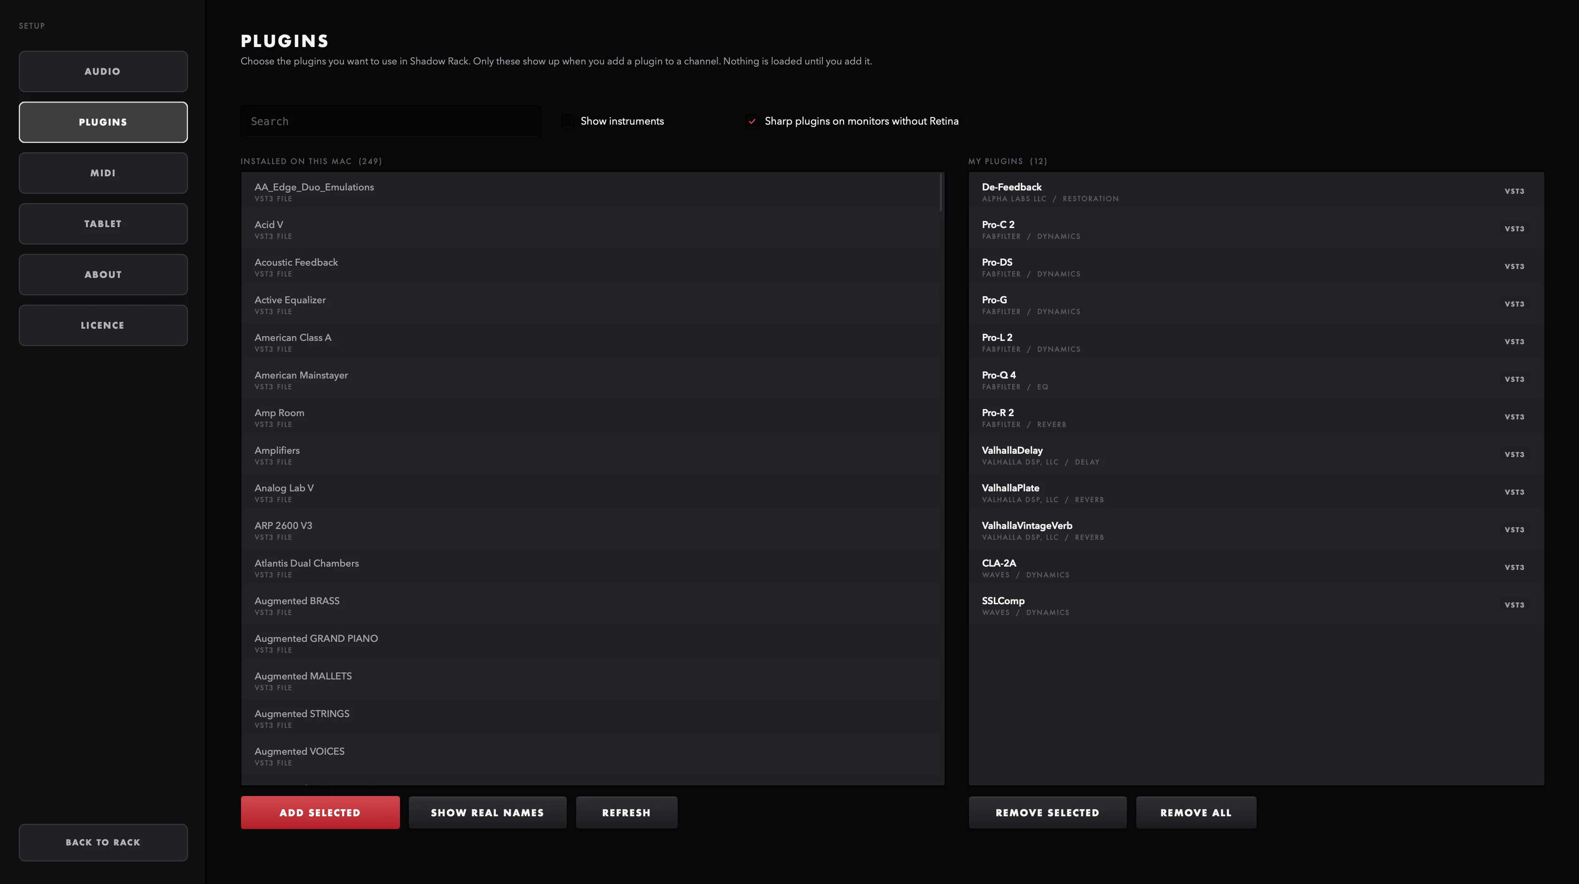
Task: Select American Class A plugin row
Action: pyautogui.click(x=590, y=342)
